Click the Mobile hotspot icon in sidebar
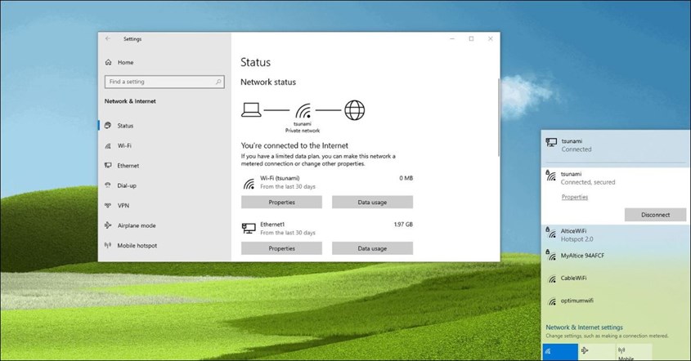Viewport: 691px width, 361px height. point(108,245)
